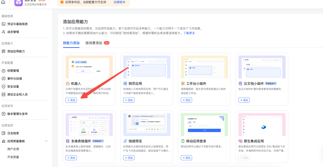Click the 网页应用 preview thumbnail
This screenshot has height=167, width=323.
pyautogui.click(x=147, y=67)
